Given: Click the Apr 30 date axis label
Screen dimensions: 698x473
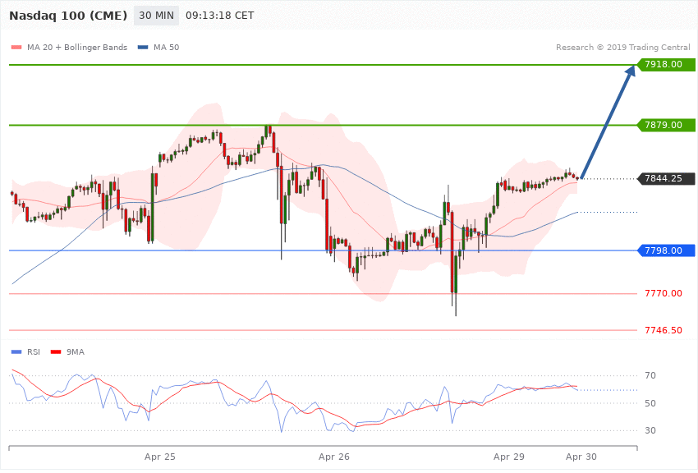Looking at the screenshot, I should coord(581,457).
